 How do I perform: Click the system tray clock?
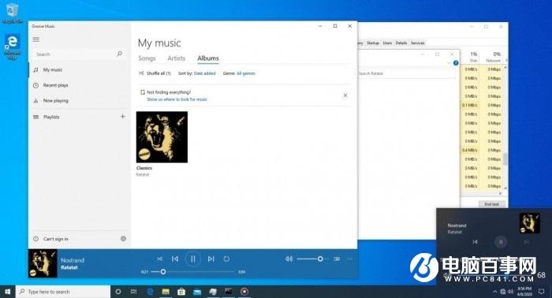click(x=524, y=292)
